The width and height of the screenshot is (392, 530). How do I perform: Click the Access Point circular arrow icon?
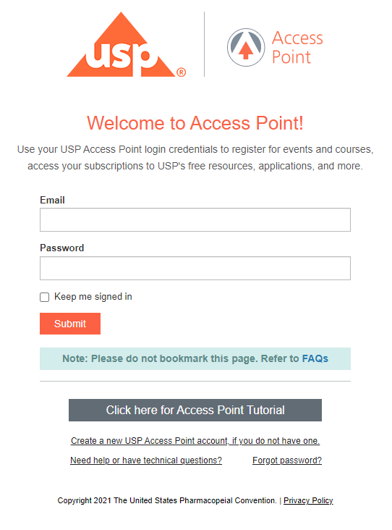246,47
